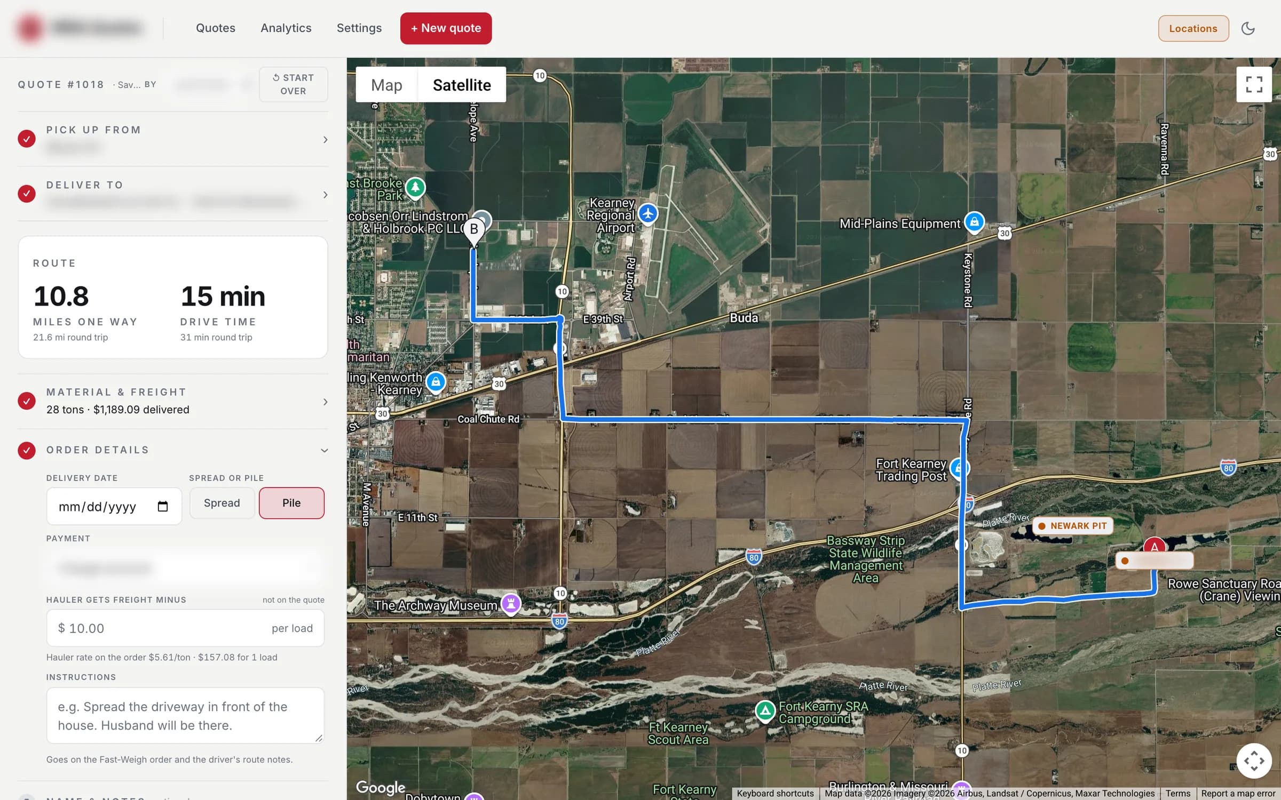The height and width of the screenshot is (800, 1281).
Task: Open the delivery date calendar picker
Action: pyautogui.click(x=163, y=506)
